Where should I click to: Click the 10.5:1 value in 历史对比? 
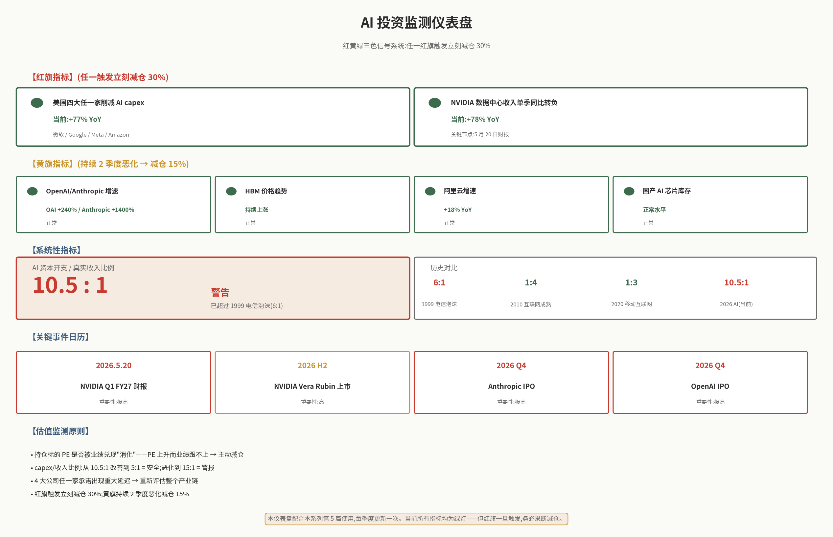736,282
